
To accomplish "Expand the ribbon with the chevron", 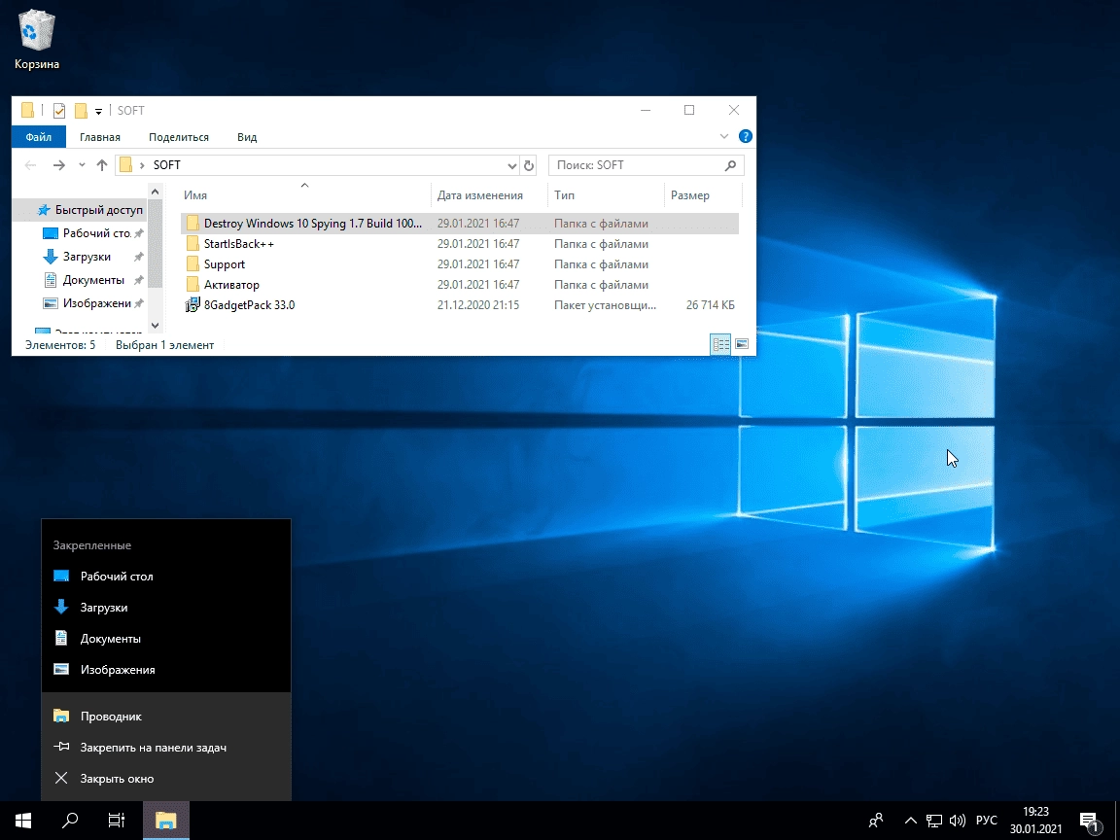I will pos(723,136).
